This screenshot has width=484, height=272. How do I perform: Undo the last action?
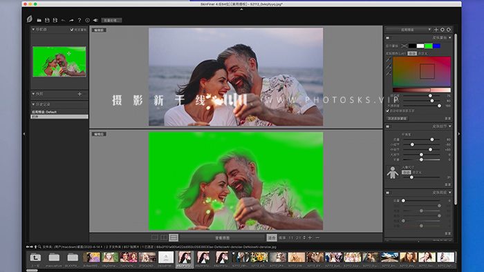tap(64, 20)
